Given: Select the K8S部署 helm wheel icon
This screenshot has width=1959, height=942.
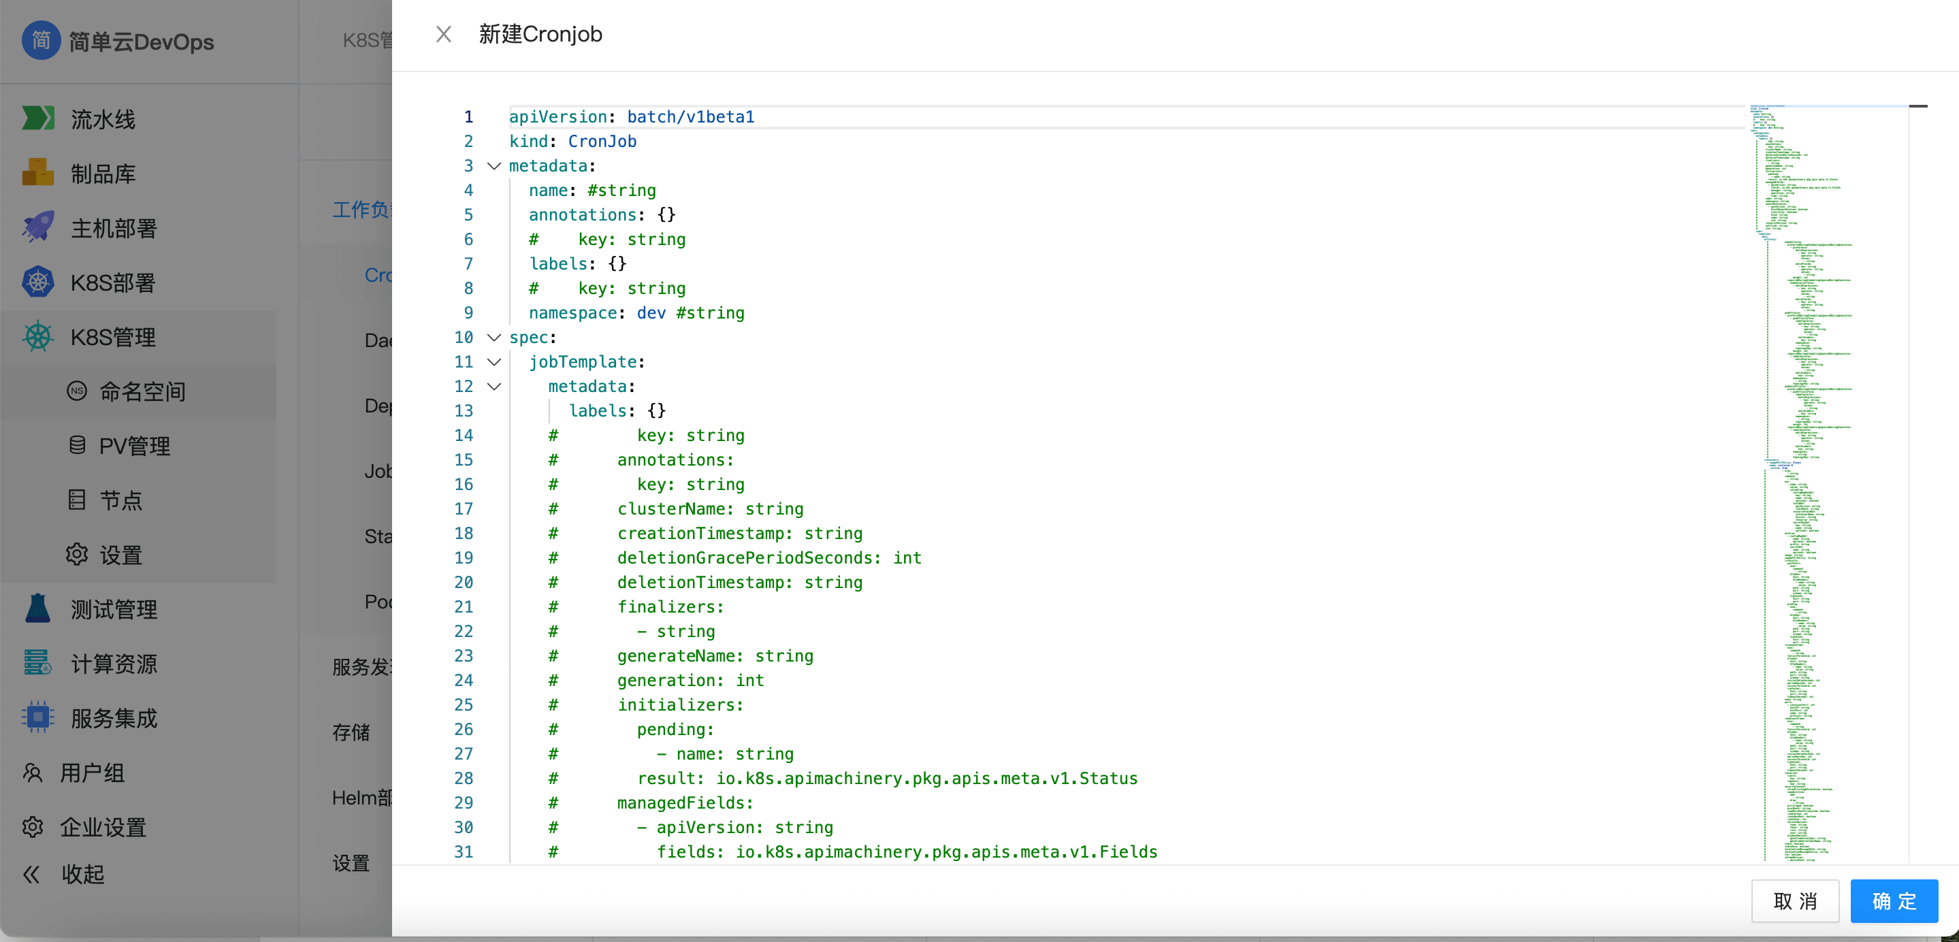Looking at the screenshot, I should [38, 282].
